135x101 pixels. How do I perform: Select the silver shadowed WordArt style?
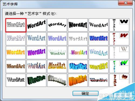point(78,39)
